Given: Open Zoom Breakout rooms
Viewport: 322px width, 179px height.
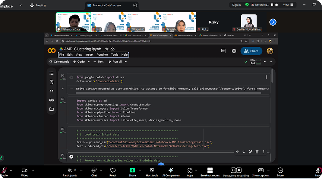Looking at the screenshot, I should tap(210, 172).
